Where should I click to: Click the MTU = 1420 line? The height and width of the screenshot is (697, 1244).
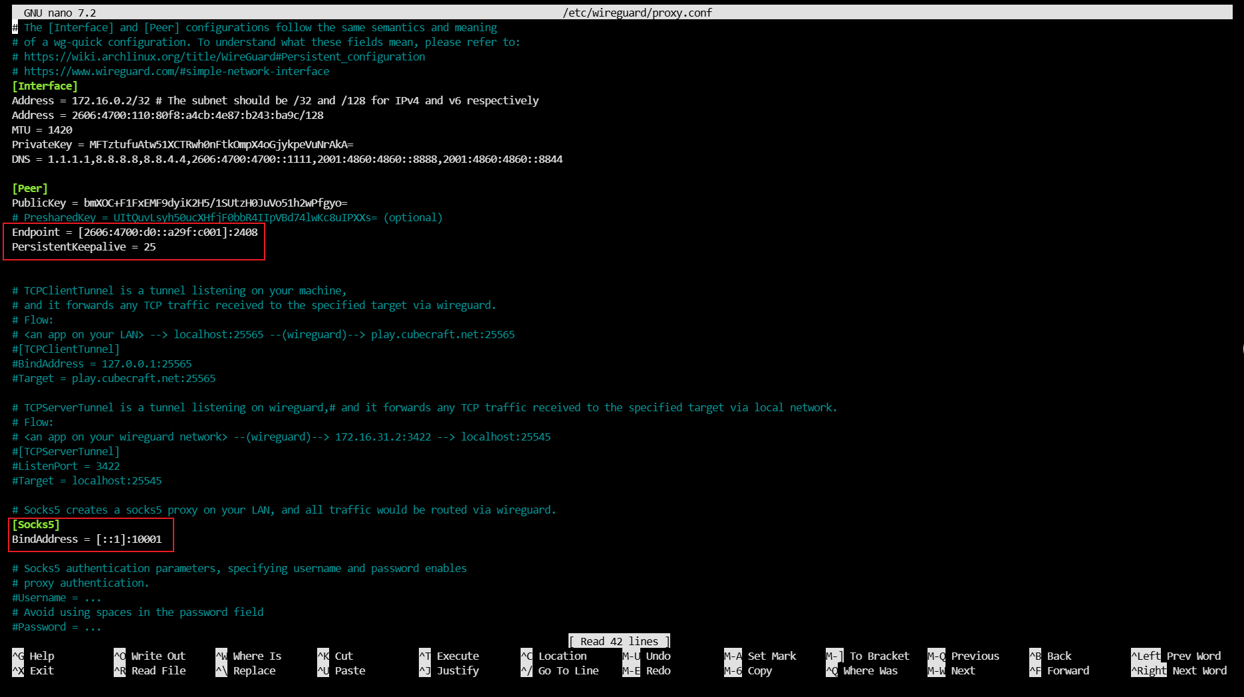click(42, 130)
